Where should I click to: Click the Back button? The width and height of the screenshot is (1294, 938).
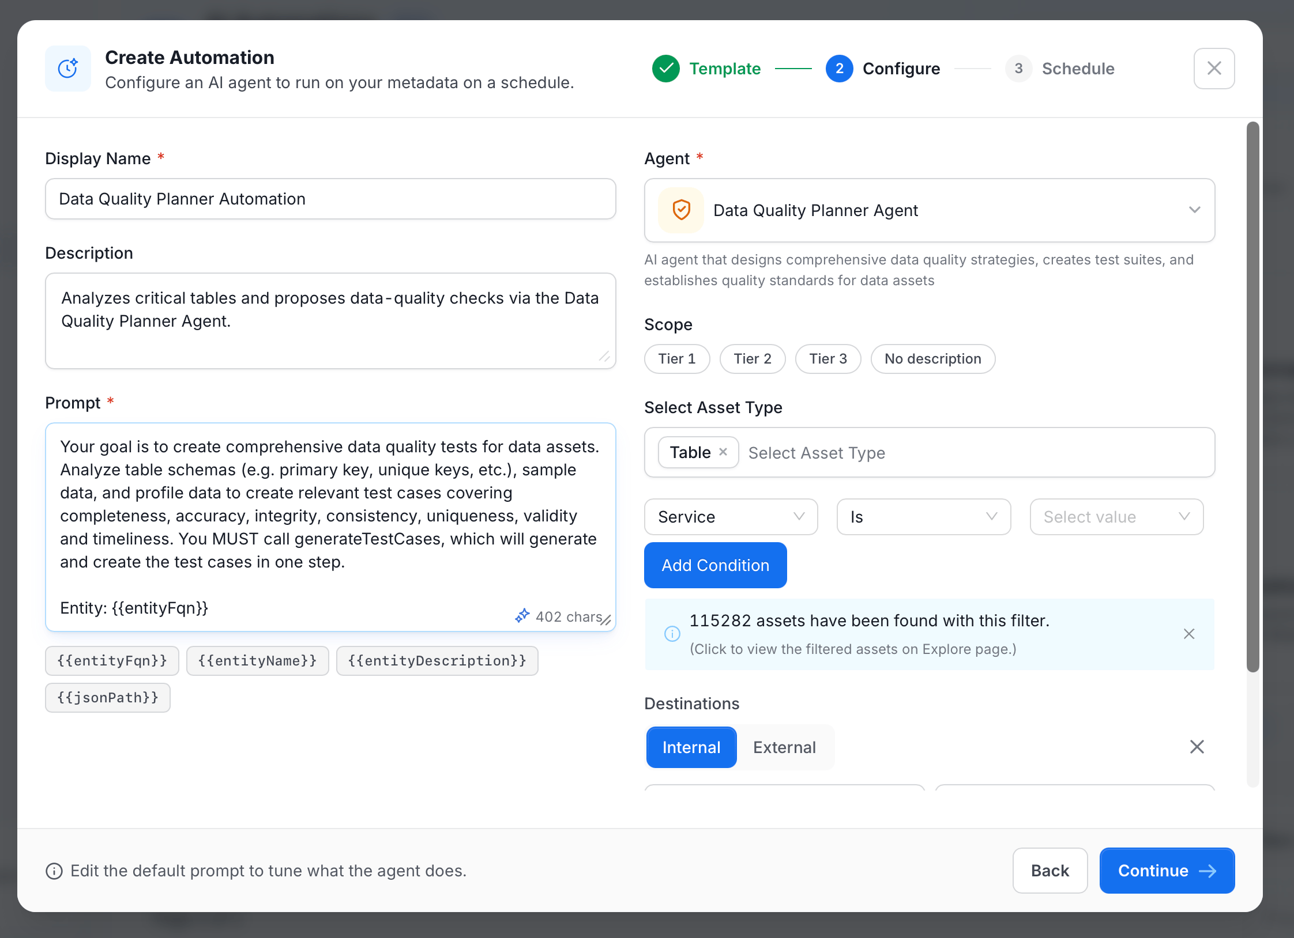pos(1050,871)
